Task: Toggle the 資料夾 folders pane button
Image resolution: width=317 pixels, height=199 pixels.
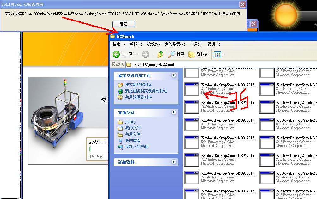Action: [198, 54]
